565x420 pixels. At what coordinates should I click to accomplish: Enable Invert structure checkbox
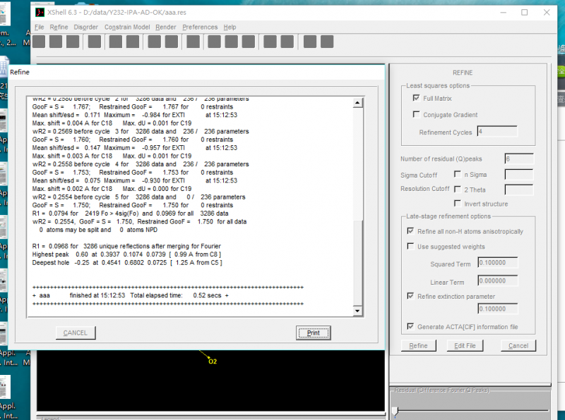(457, 204)
